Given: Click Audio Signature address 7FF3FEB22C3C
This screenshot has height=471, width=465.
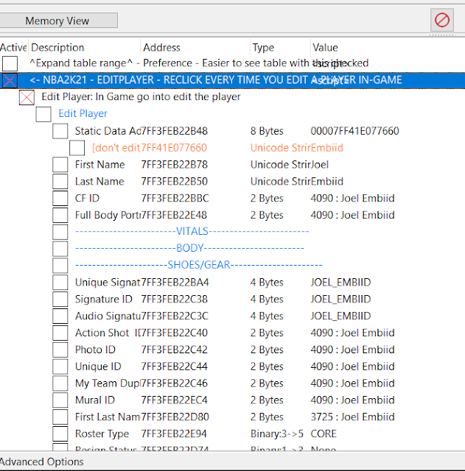Looking at the screenshot, I should pos(175,316).
